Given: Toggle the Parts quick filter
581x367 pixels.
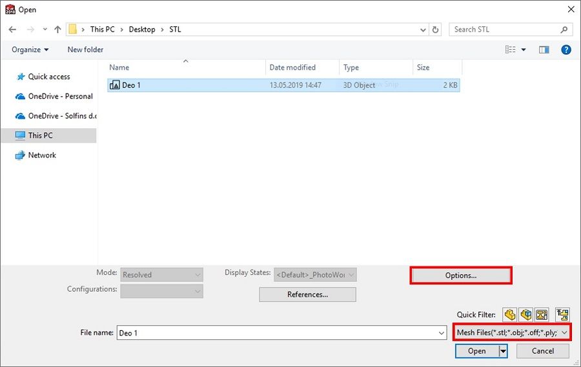Looking at the screenshot, I should pos(510,315).
